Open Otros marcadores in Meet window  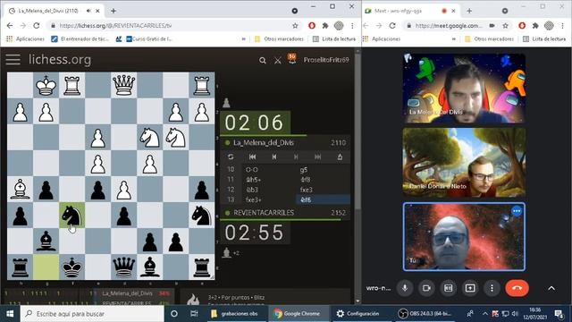[489, 38]
